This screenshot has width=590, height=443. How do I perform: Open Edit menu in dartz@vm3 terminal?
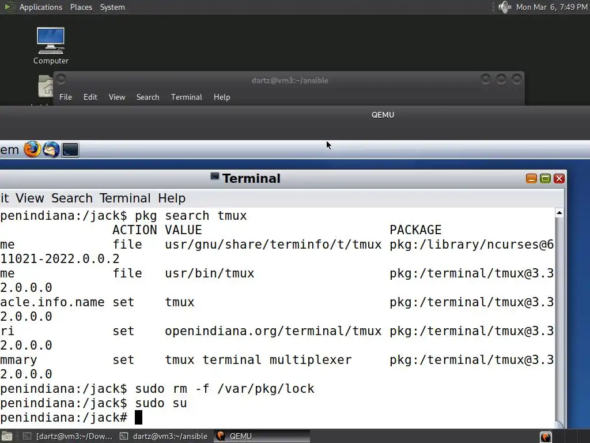90,97
